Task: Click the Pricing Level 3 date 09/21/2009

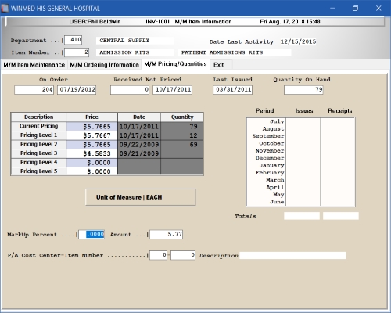Action: click(x=139, y=153)
